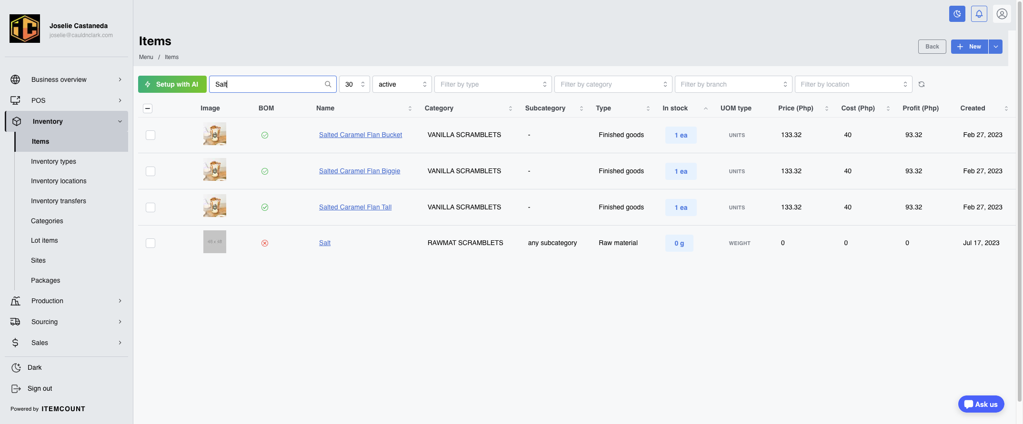Expand the New button dropdown arrow
1023x424 pixels.
pyautogui.click(x=996, y=47)
